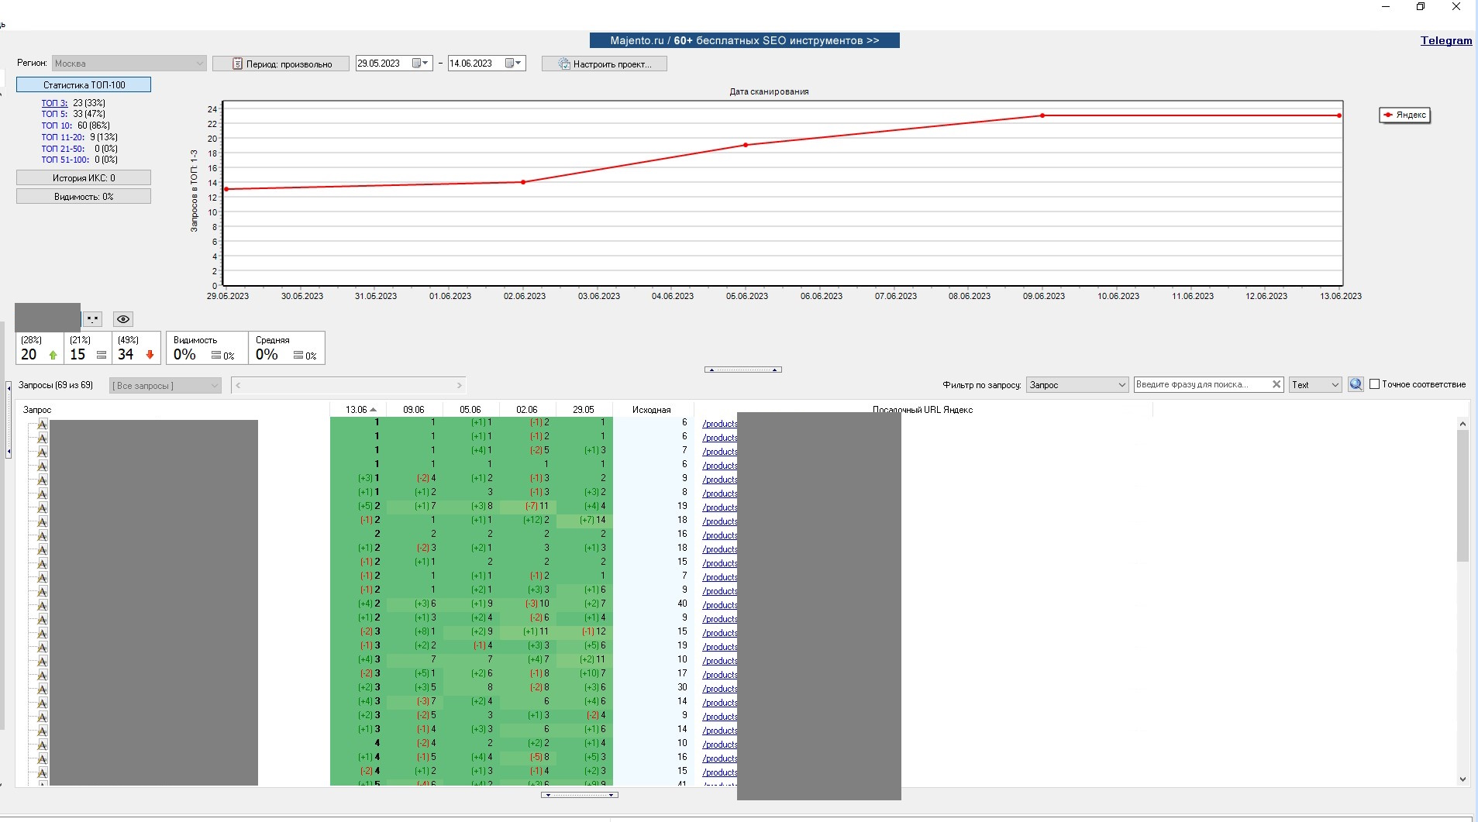1478x822 pixels.
Task: Enable the Точное соответствие checkbox
Action: click(x=1374, y=384)
